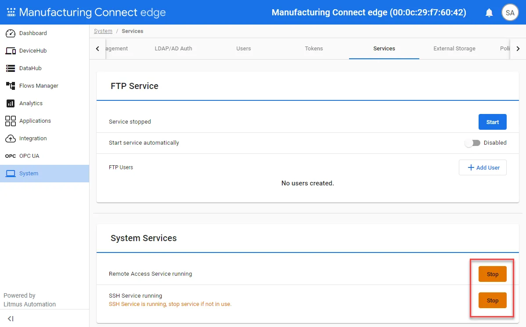Image resolution: width=526 pixels, height=327 pixels.
Task: Select the Services tab
Action: [384, 49]
